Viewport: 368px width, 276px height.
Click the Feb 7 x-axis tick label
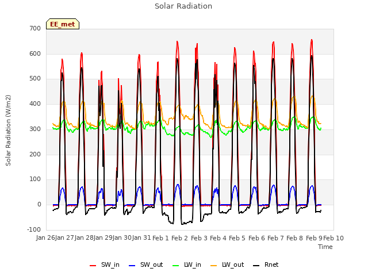[x=275, y=238]
